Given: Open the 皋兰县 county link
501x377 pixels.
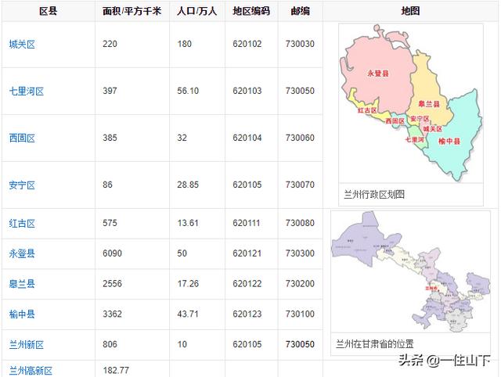Looking at the screenshot, I should point(22,284).
